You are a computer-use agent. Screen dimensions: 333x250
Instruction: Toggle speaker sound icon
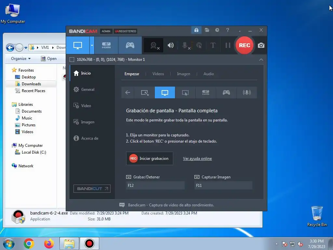click(170, 45)
